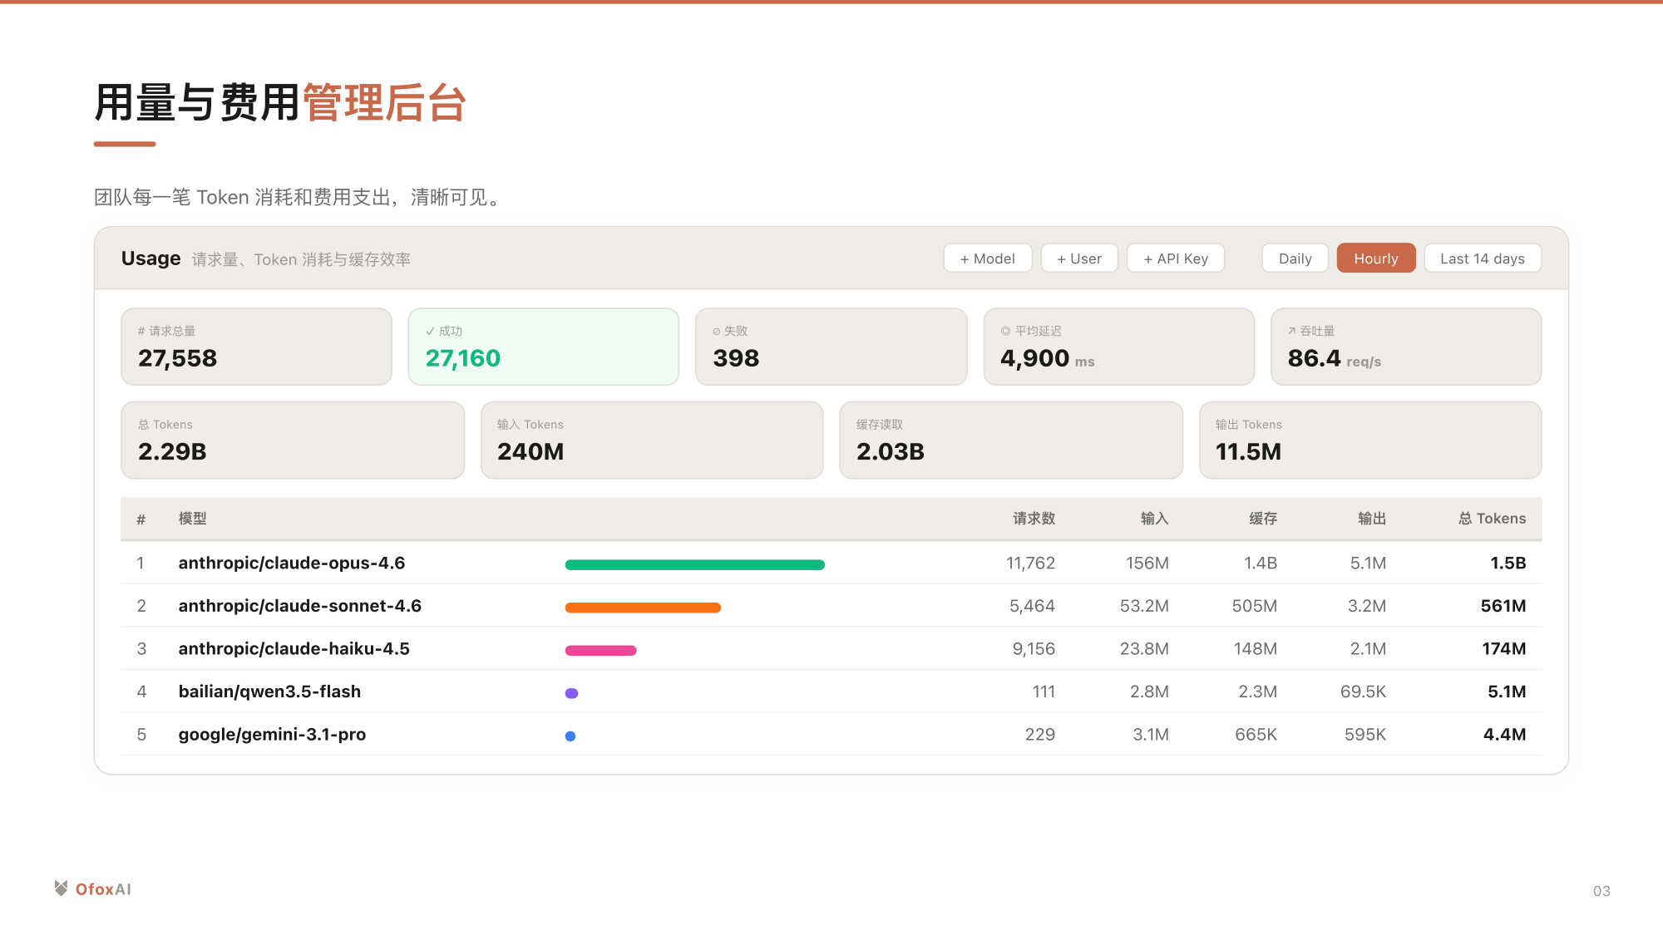1663x935 pixels.
Task: Click the blue dot for gemini-3.1-pro
Action: click(x=570, y=736)
